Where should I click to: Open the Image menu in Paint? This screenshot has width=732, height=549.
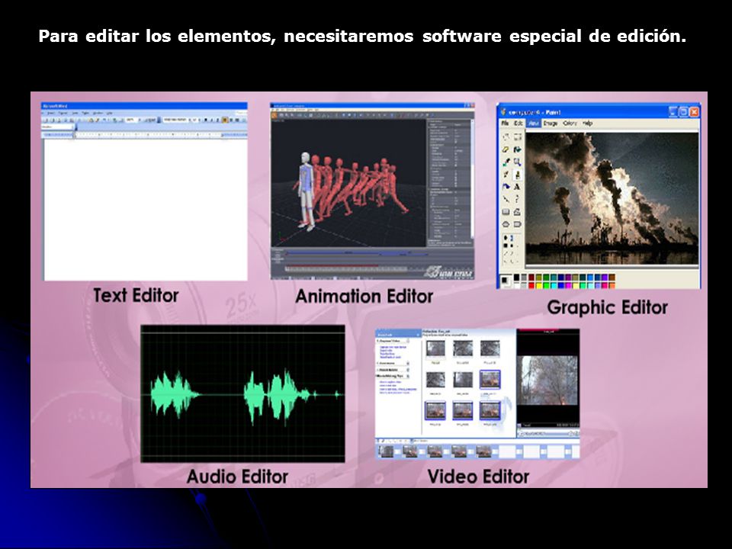click(x=551, y=124)
